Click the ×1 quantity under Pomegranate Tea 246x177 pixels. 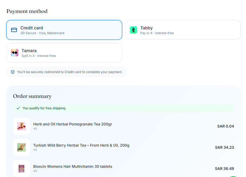tap(35, 129)
